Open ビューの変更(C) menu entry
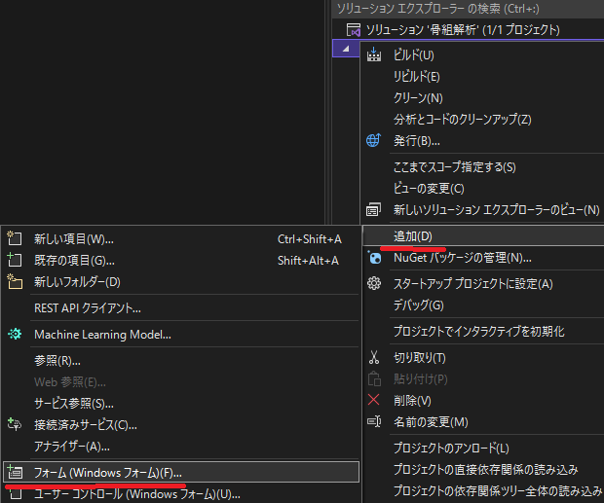Image resolution: width=604 pixels, height=503 pixels. coord(429,189)
